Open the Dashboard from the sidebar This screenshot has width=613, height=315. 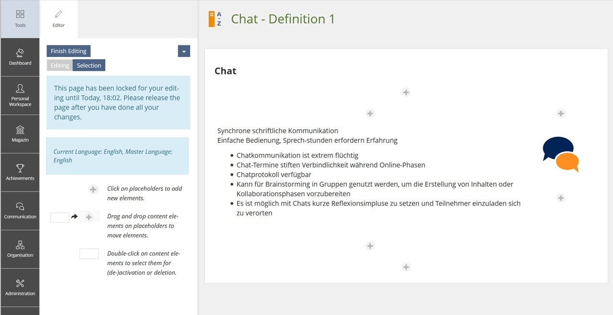pyautogui.click(x=20, y=57)
